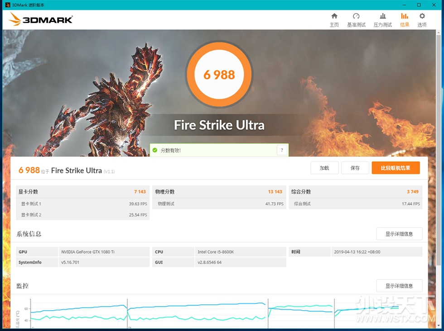Image resolution: width=444 pixels, height=331 pixels.
Task: Open the 压力测试 stress test icon
Action: click(382, 16)
